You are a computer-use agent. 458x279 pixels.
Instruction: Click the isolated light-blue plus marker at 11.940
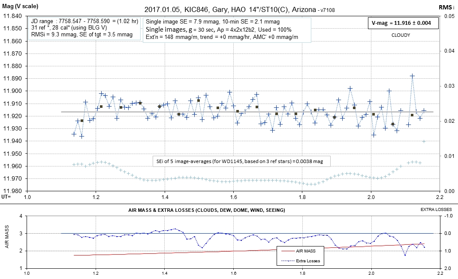tap(424, 141)
